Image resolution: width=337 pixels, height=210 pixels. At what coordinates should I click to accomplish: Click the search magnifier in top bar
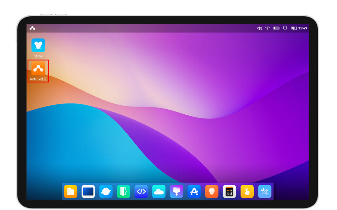pyautogui.click(x=285, y=28)
